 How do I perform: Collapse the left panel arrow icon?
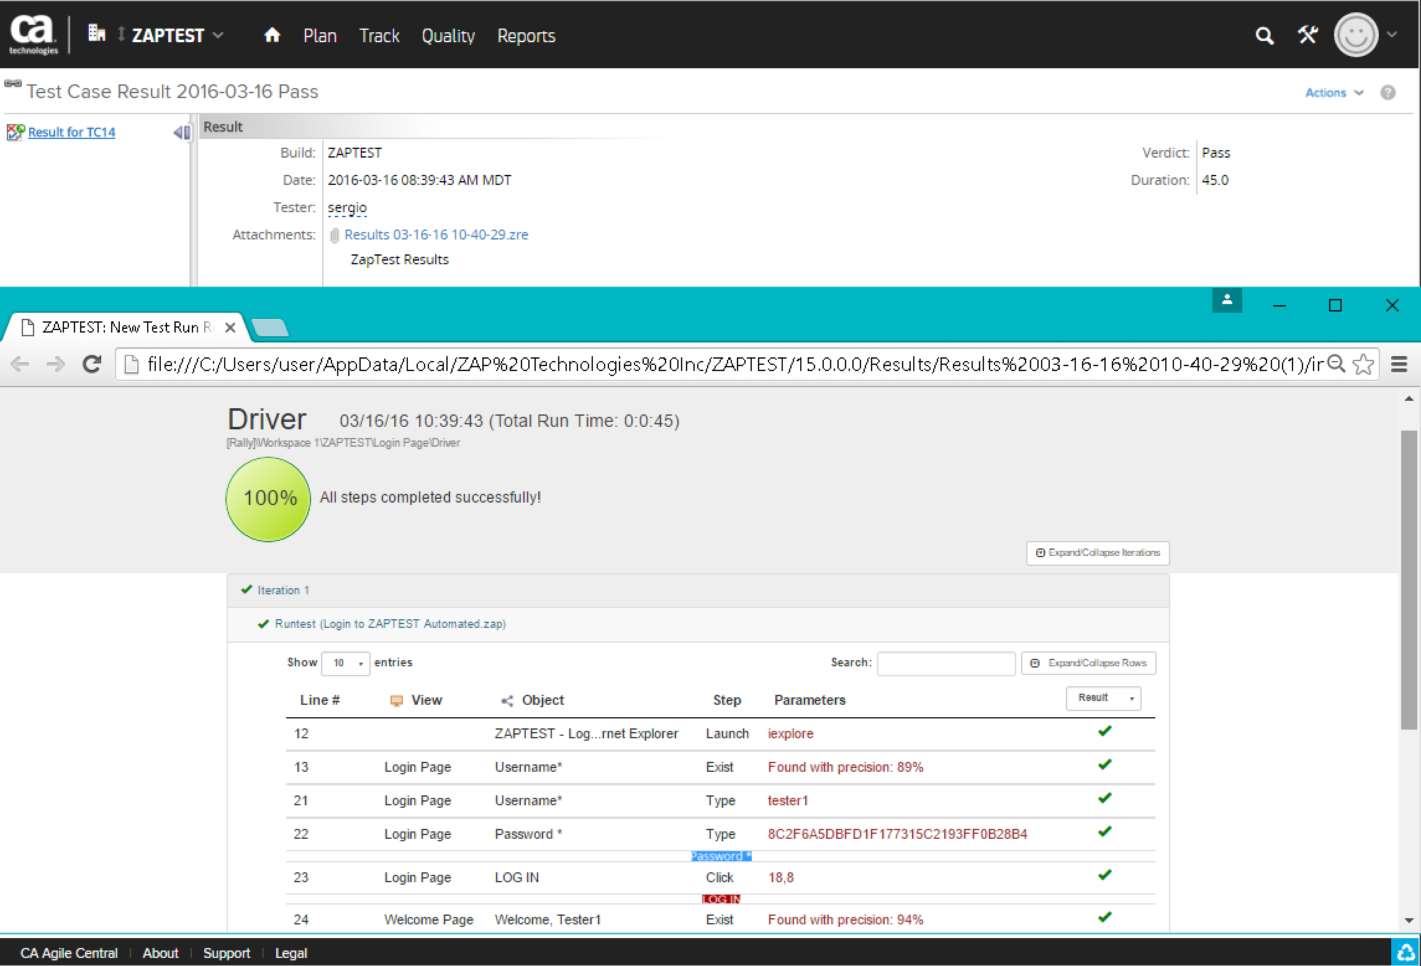tap(181, 132)
